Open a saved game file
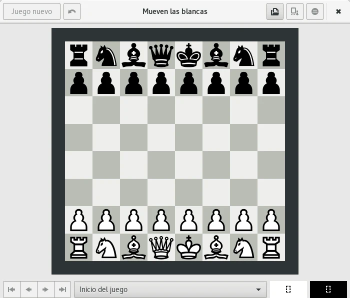 click(275, 11)
